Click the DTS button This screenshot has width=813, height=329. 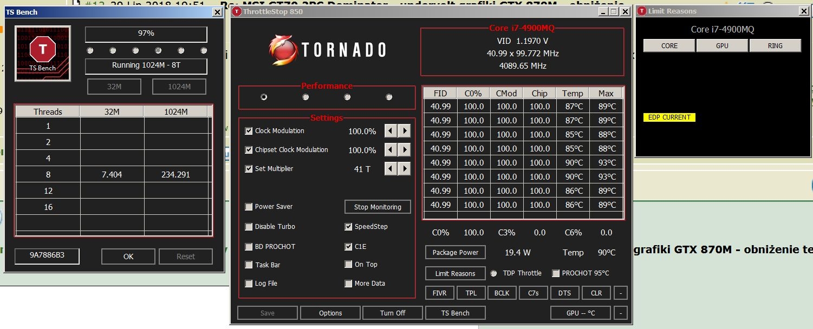(x=564, y=293)
